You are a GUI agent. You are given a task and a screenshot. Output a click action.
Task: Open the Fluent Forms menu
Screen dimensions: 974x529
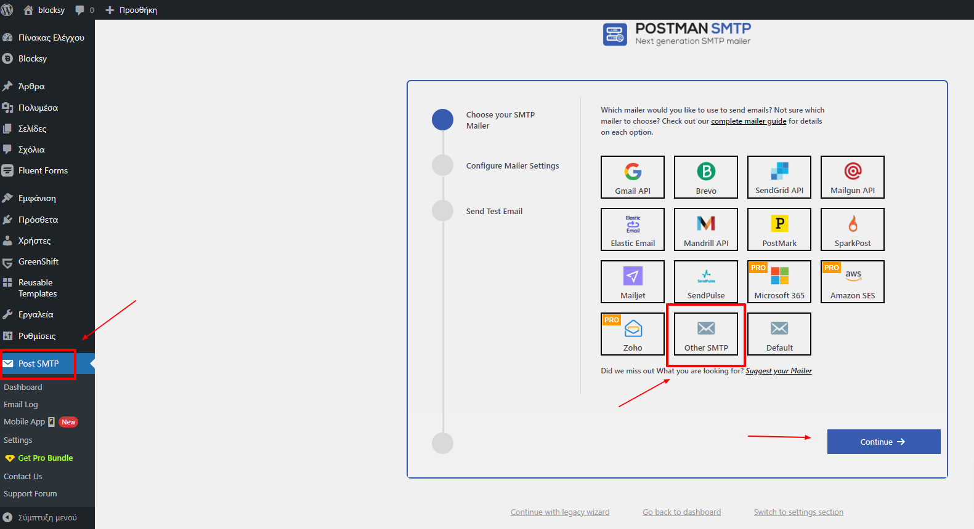coord(47,170)
